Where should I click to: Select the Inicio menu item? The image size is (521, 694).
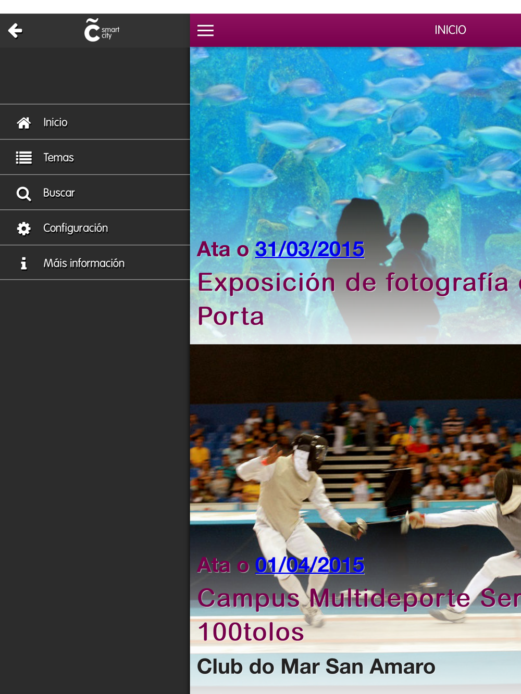[95, 122]
